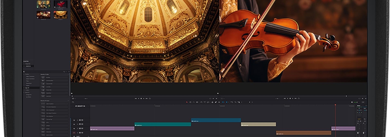Toggle the chain Linked Selection icon
This screenshot has width=392, height=137.
(x=216, y=102)
